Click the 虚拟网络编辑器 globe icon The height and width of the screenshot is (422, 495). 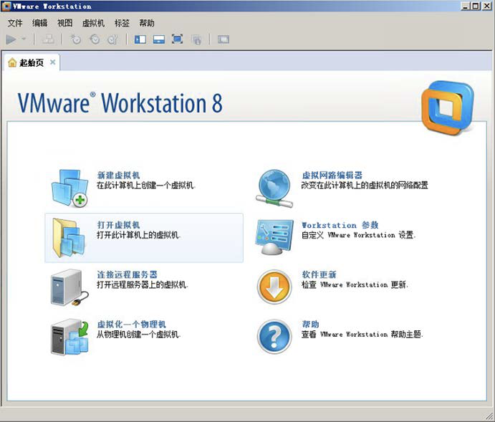[274, 188]
